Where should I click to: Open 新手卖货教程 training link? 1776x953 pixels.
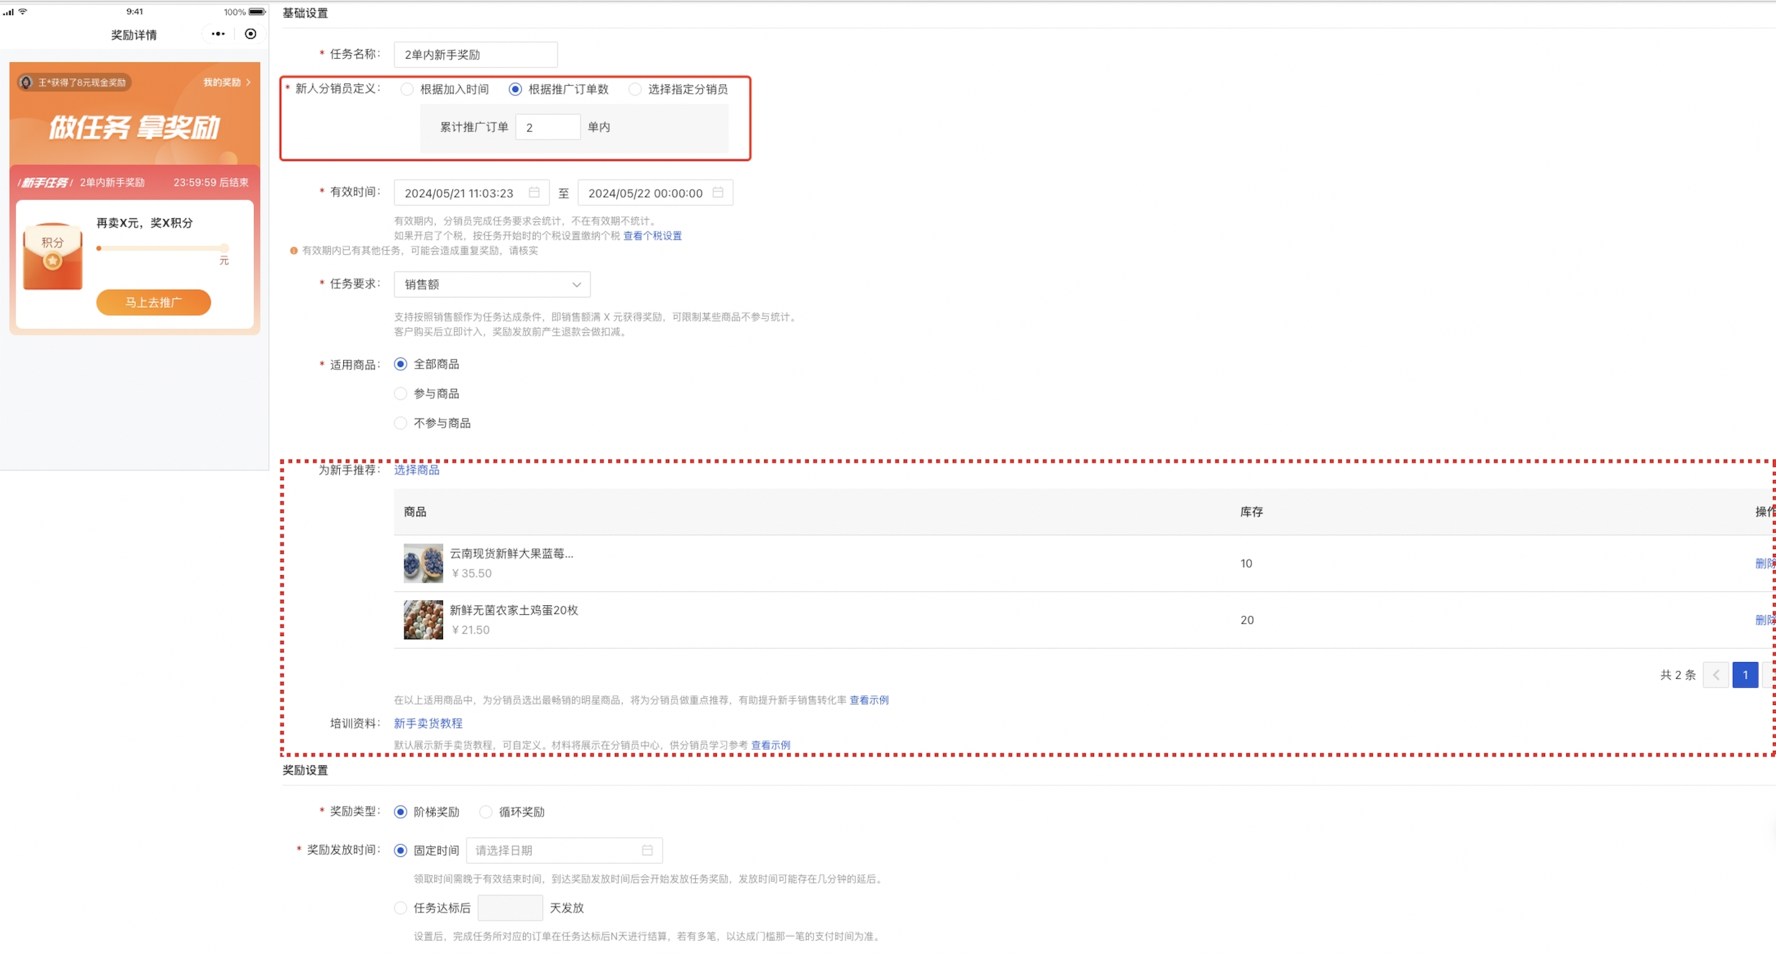tap(428, 723)
